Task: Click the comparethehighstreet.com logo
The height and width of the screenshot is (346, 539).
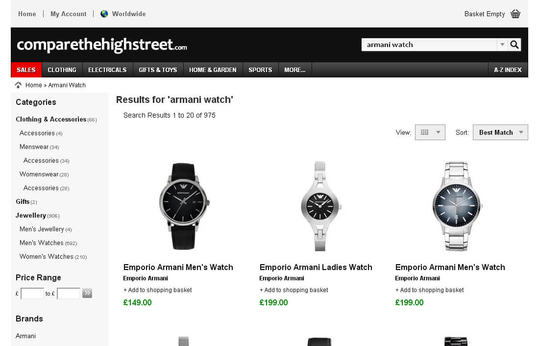Action: click(102, 45)
